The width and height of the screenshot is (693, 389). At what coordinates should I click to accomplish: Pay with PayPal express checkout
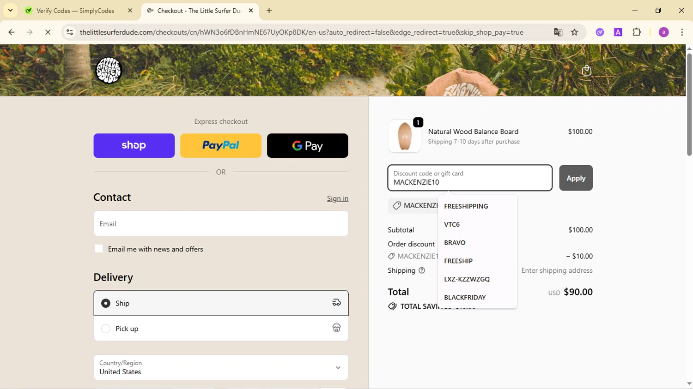tap(221, 145)
